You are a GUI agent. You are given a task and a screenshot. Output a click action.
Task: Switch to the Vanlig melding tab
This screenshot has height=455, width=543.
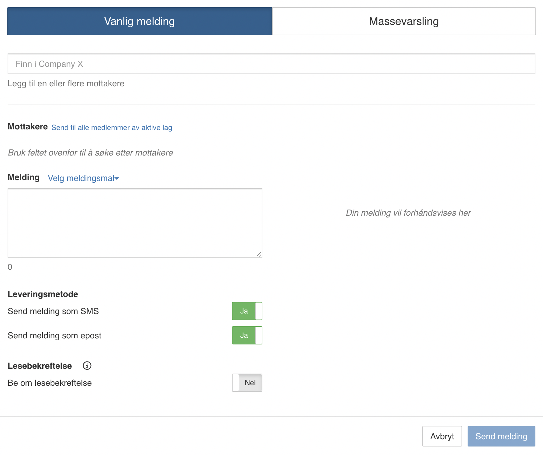140,21
